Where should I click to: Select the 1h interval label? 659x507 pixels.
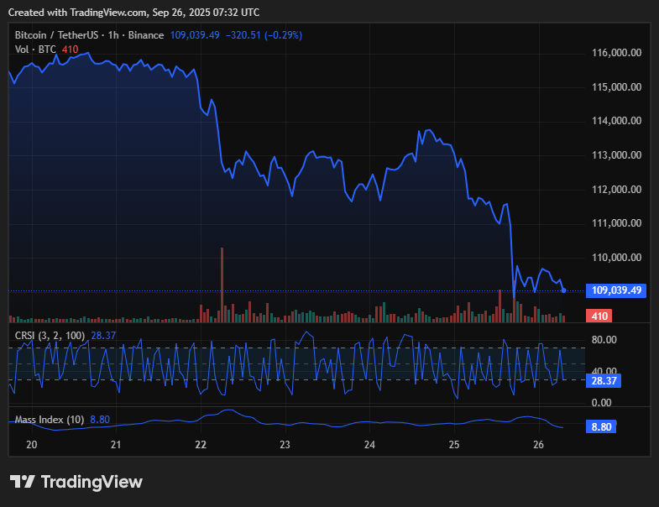pos(114,35)
